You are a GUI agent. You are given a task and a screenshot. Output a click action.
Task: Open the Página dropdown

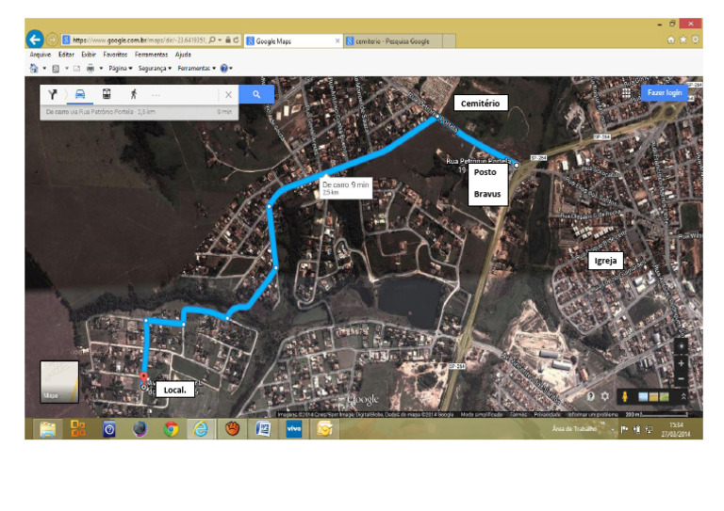(121, 68)
